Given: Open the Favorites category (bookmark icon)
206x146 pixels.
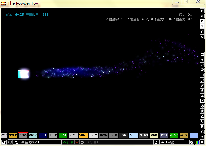Looking at the screenshot, I should tap(202, 127).
